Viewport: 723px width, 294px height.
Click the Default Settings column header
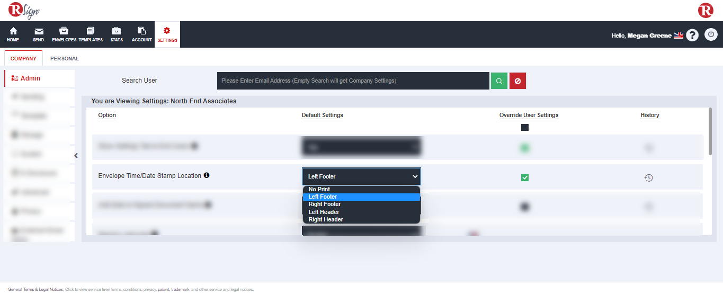(323, 115)
